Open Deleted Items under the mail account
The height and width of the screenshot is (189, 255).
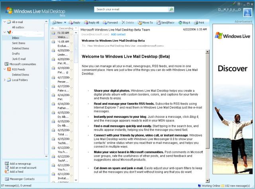[20, 48]
